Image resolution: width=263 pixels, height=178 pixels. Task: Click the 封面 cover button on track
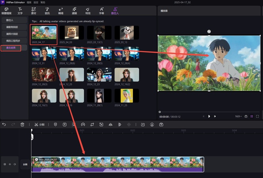click(25, 164)
